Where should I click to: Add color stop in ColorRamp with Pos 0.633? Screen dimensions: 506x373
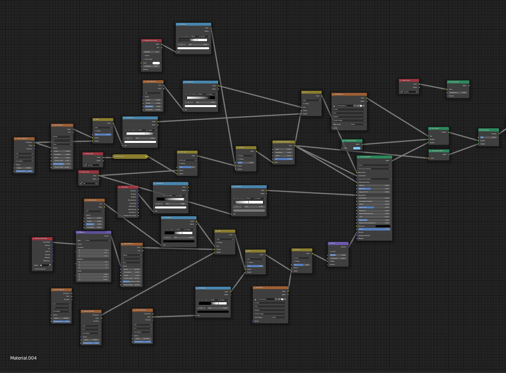(179, 37)
